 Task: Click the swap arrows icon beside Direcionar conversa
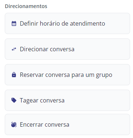point(14,49)
